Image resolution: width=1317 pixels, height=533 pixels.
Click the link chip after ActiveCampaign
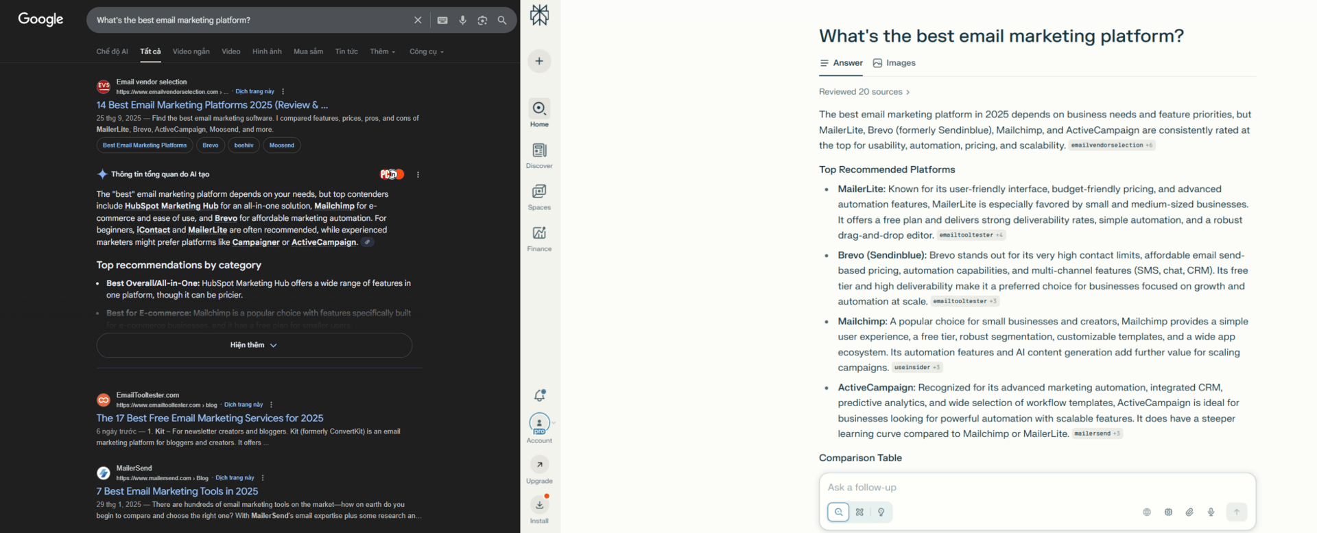point(368,242)
